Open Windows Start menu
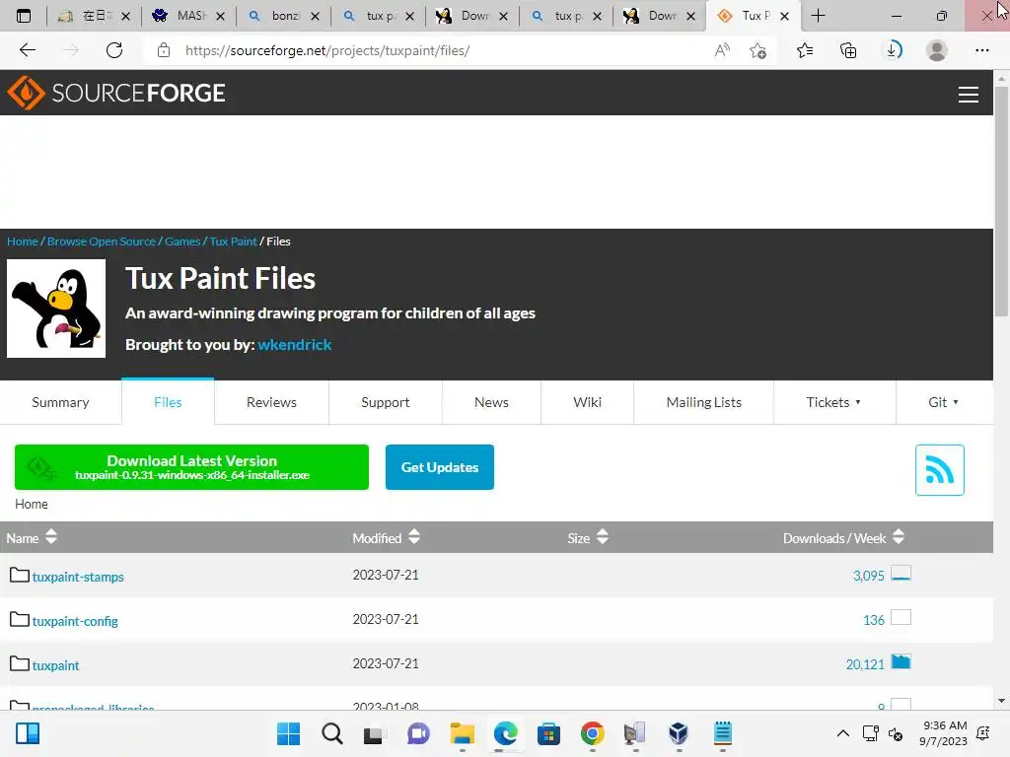 pyautogui.click(x=288, y=733)
